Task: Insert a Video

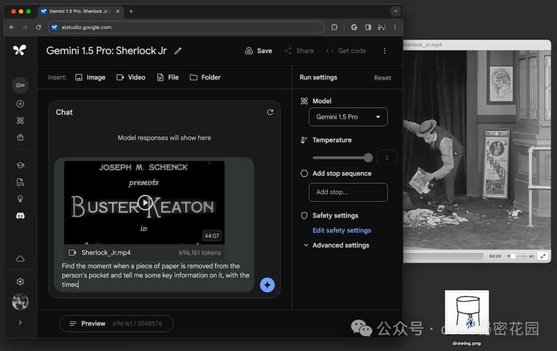Action: pos(130,77)
